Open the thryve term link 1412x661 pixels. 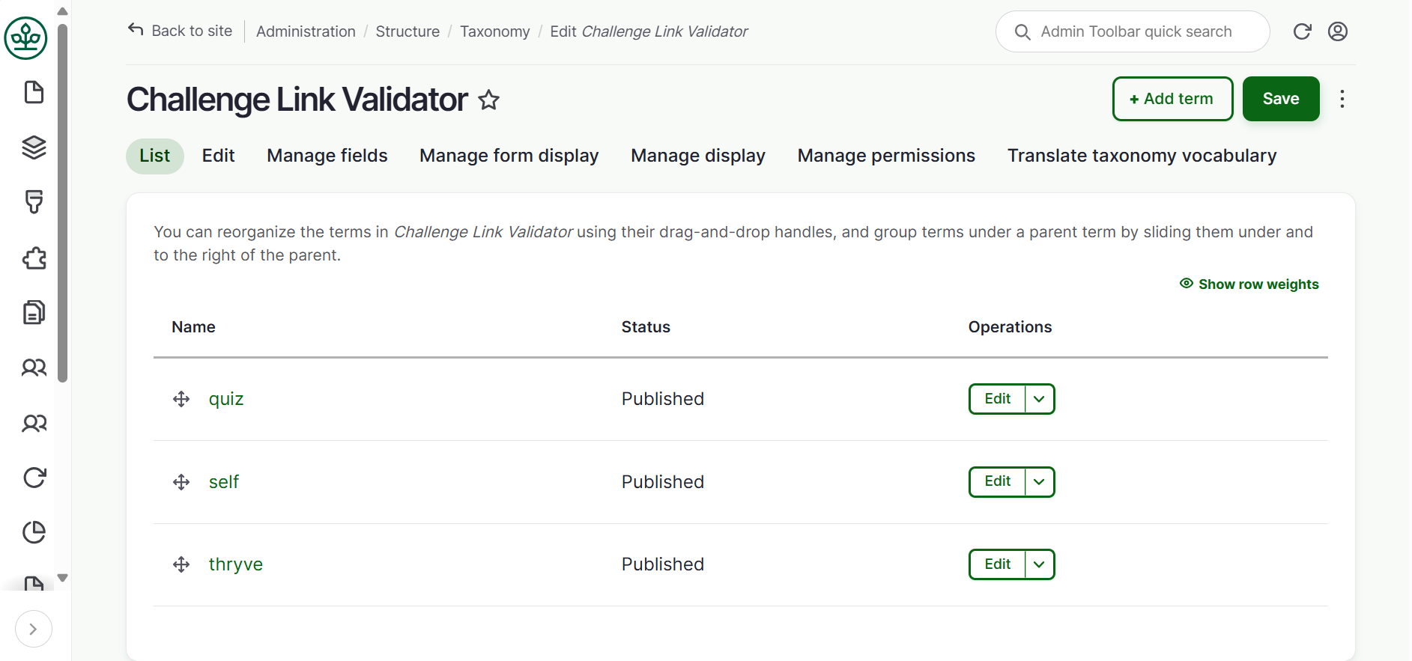pos(236,564)
